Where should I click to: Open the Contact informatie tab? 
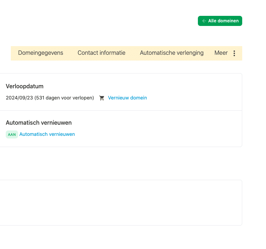[101, 53]
